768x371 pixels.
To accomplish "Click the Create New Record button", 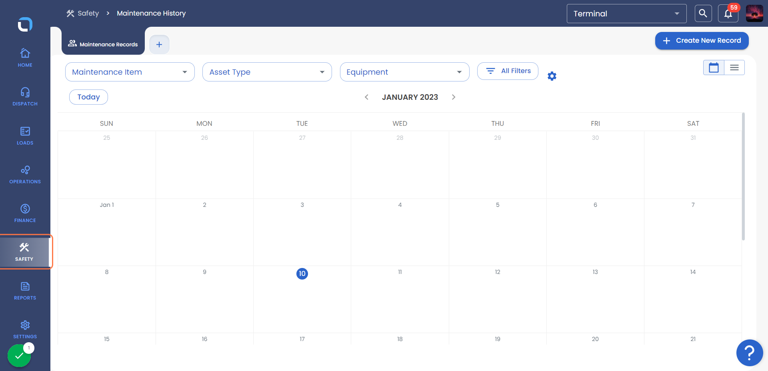I will 702,41.
